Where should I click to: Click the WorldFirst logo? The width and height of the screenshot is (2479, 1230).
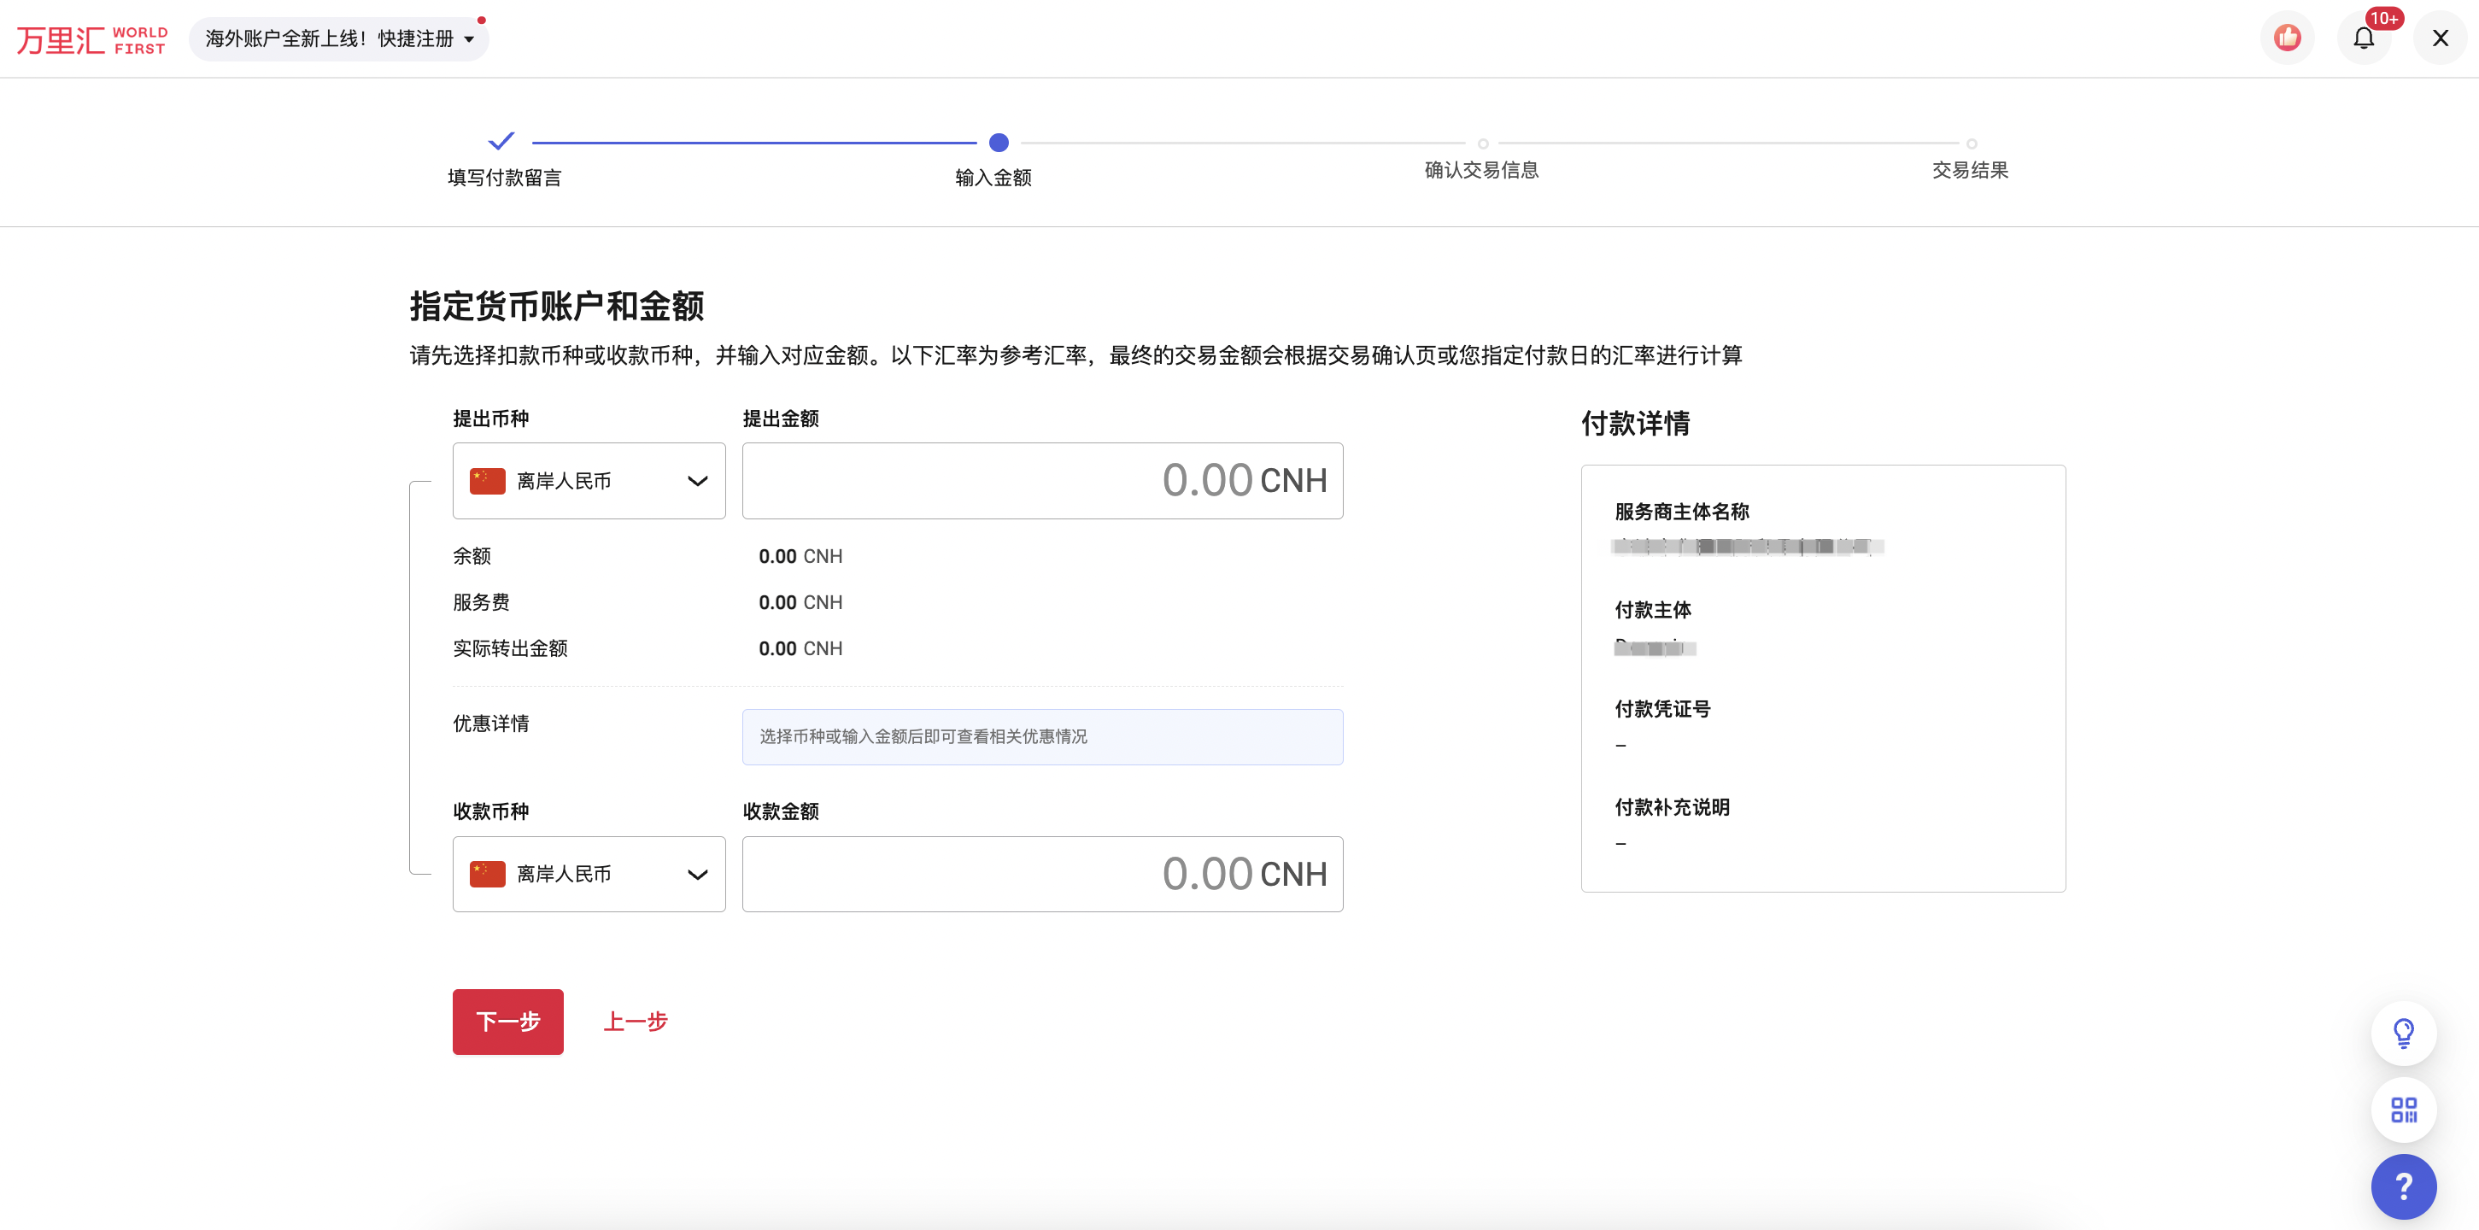coord(91,38)
